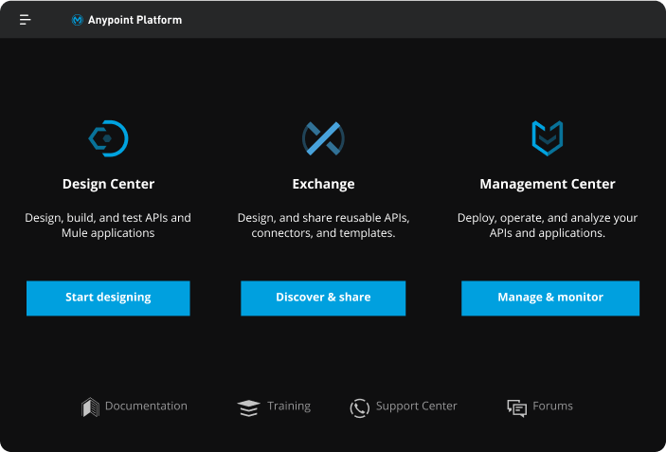Click the Anypoint Platform title
666x452 pixels.
135,20
